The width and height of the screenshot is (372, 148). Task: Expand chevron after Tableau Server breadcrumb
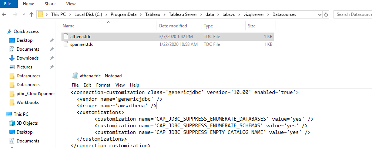[201, 14]
